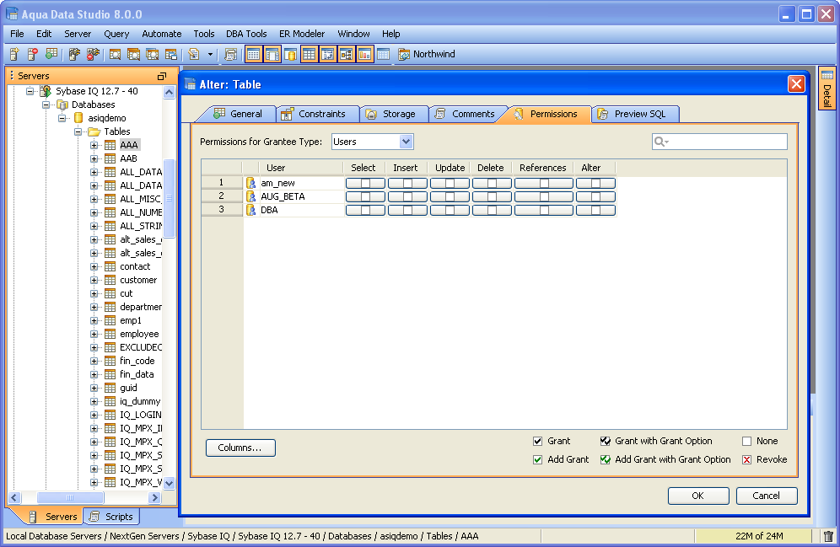Collapse the Databases tree node

pos(46,105)
